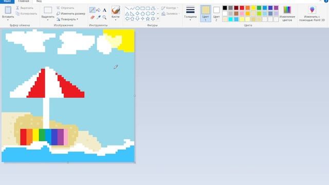Expand the Select (Выделить) dropdown arrow
329x185 pixels.
tap(48, 20)
